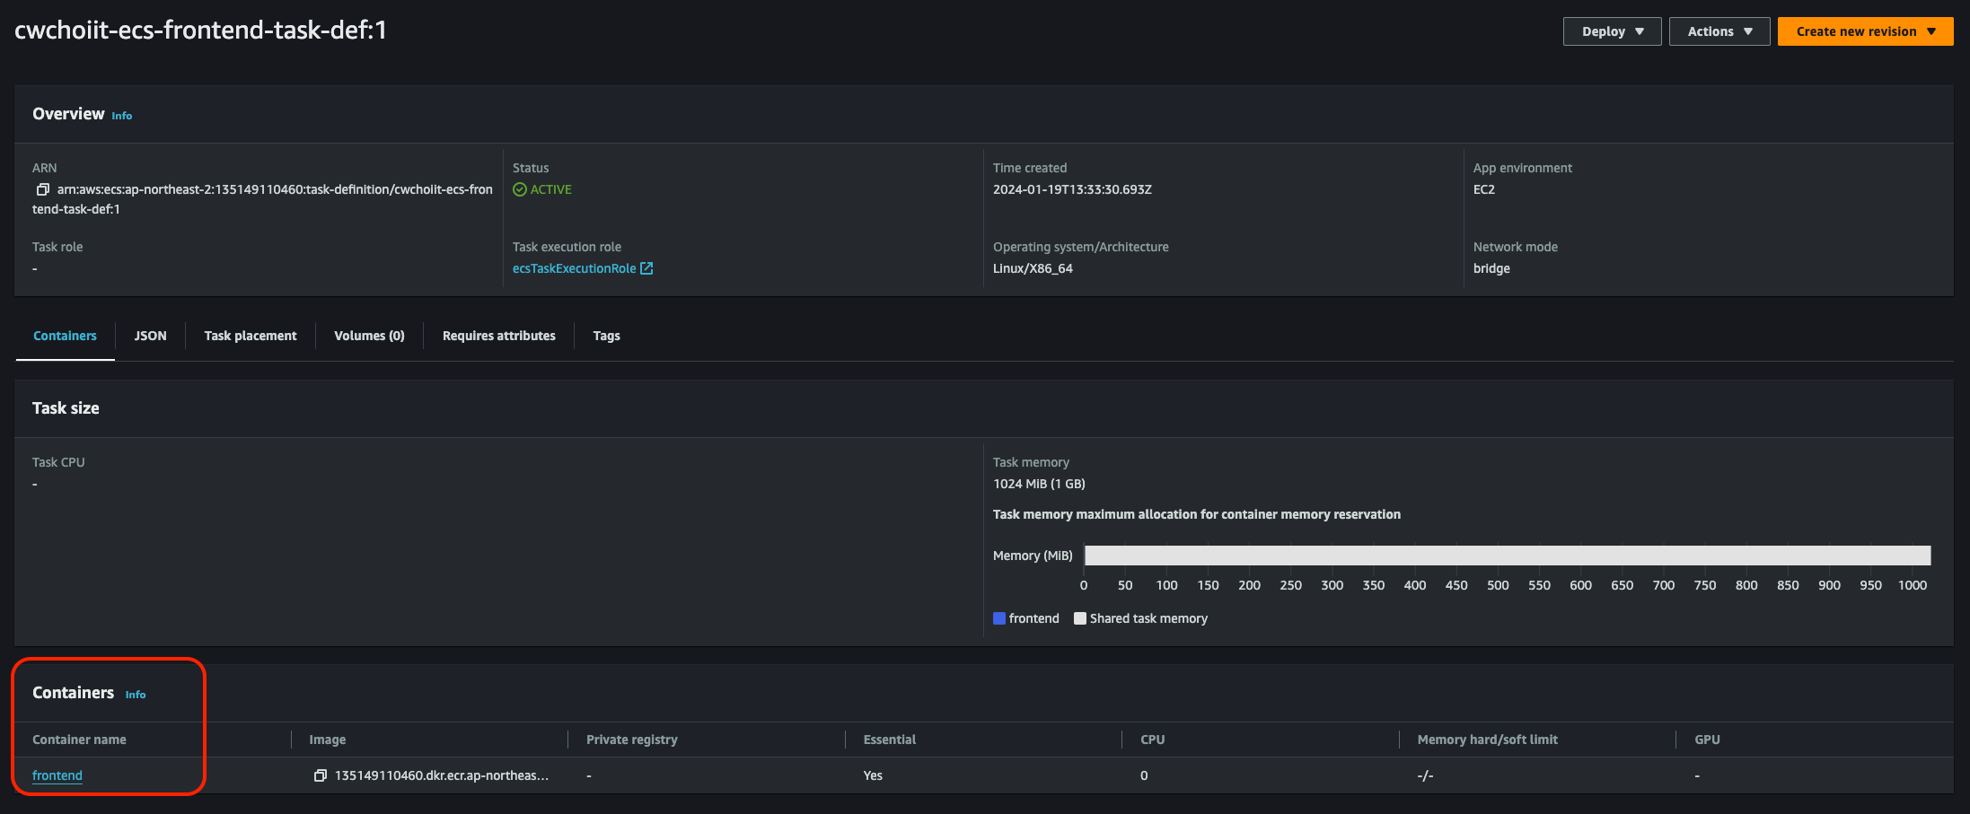
Task: Click the blue frontend legend swatch
Action: click(999, 618)
